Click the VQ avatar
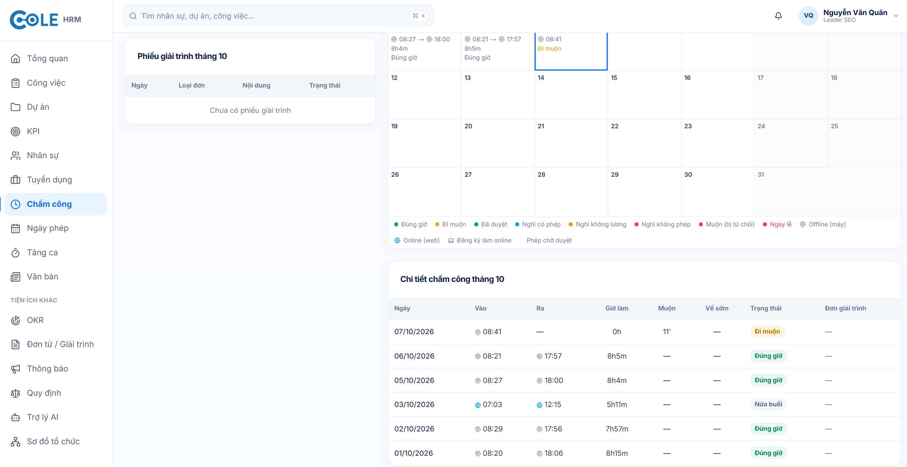The width and height of the screenshot is (907, 467). pos(808,16)
